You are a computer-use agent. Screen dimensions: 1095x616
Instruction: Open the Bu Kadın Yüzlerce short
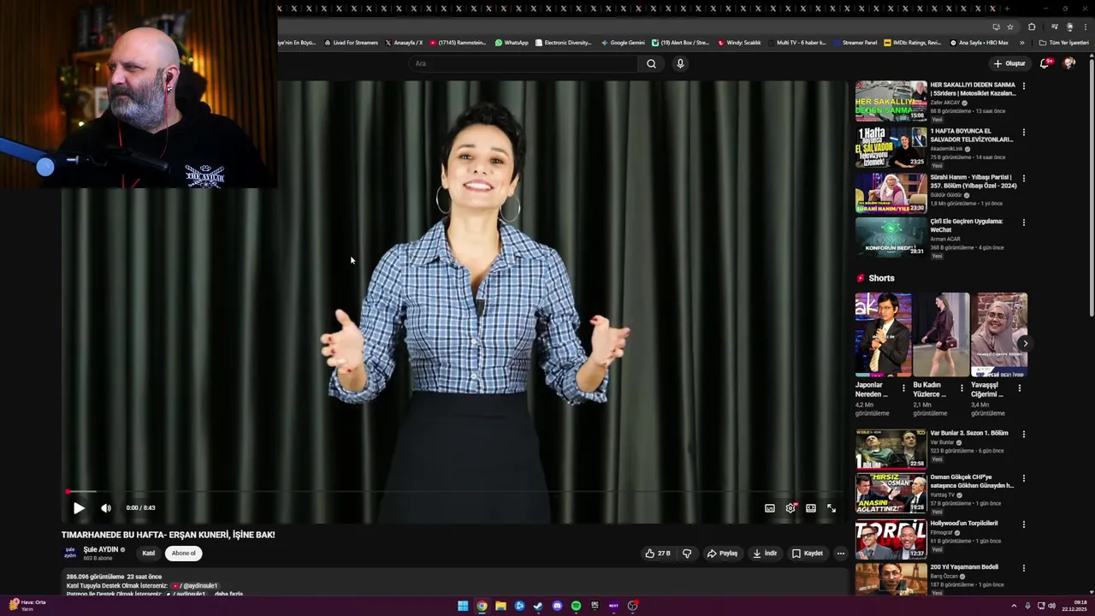[x=941, y=335]
